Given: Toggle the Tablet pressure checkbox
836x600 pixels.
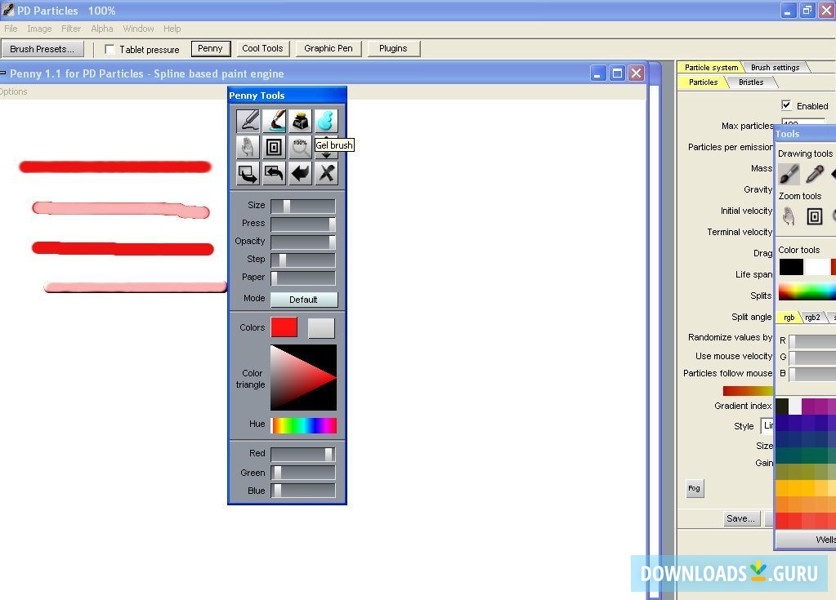Looking at the screenshot, I should pyautogui.click(x=110, y=50).
